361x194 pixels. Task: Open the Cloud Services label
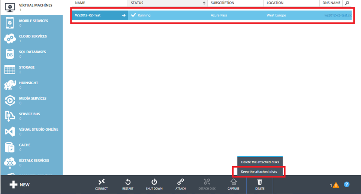tap(33, 36)
